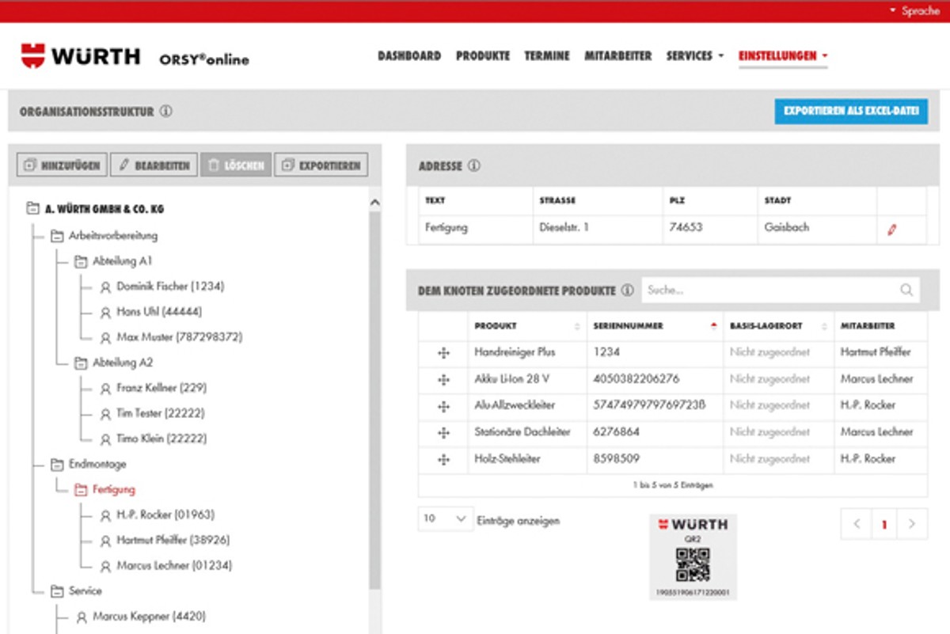950x634 pixels.
Task: Open the info icon beside Dem Knoten zugeordnete Produkte
Action: [x=627, y=290]
